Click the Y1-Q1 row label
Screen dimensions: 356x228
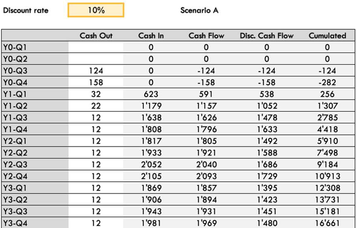[x=15, y=94]
